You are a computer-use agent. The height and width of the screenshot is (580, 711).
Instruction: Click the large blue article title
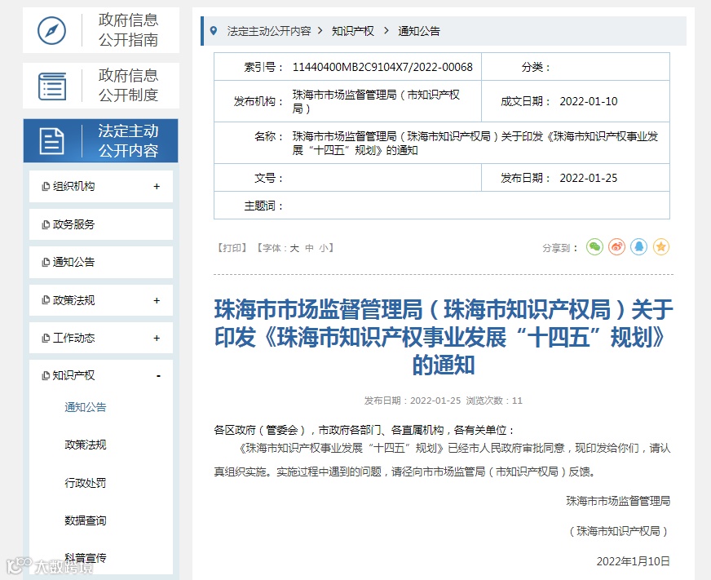pos(444,337)
